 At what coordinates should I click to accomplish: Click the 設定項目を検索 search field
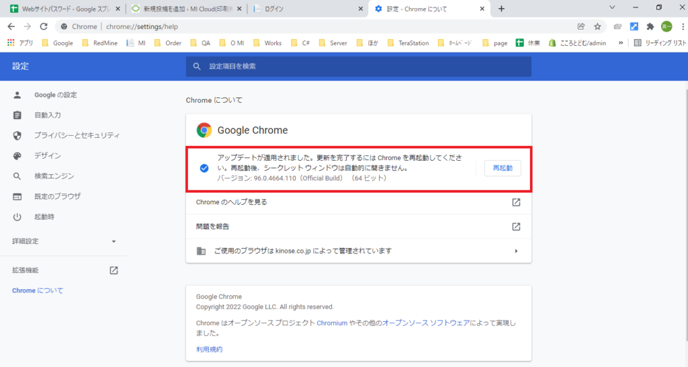click(x=359, y=67)
